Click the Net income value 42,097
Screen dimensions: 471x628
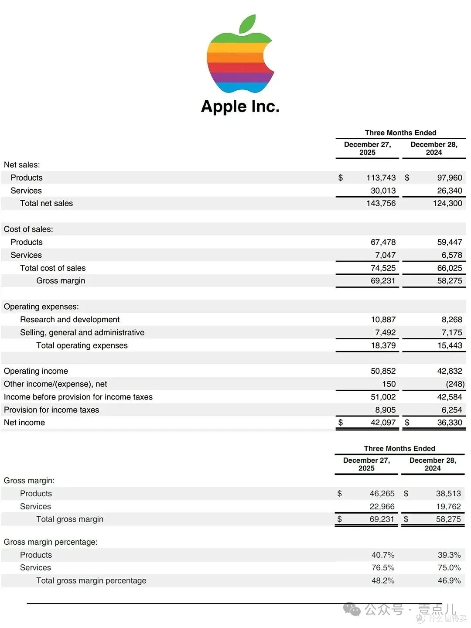pos(383,423)
